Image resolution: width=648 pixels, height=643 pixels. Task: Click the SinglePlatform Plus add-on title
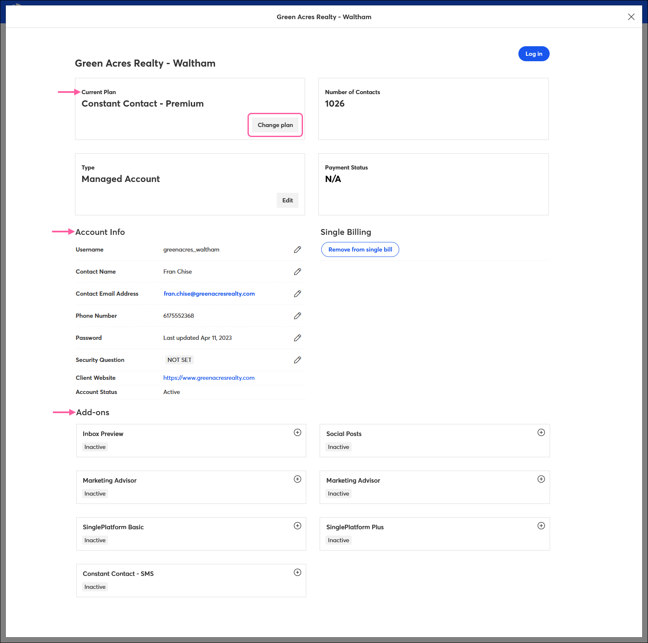(x=355, y=527)
